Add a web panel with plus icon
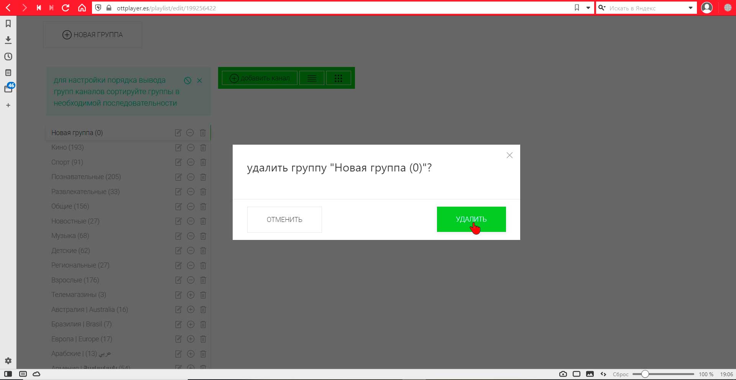The image size is (736, 380). [8, 105]
